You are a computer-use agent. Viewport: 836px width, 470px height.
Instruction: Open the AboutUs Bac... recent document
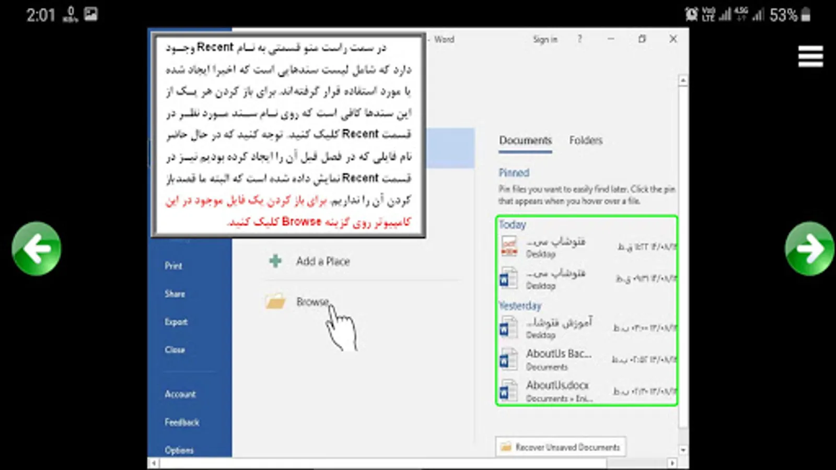click(587, 359)
